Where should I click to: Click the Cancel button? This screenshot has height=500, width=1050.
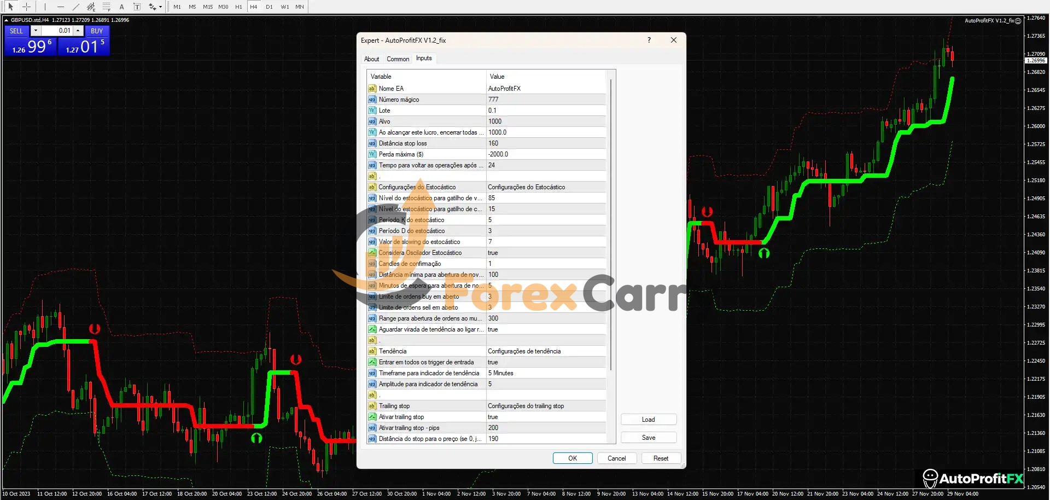(617, 458)
